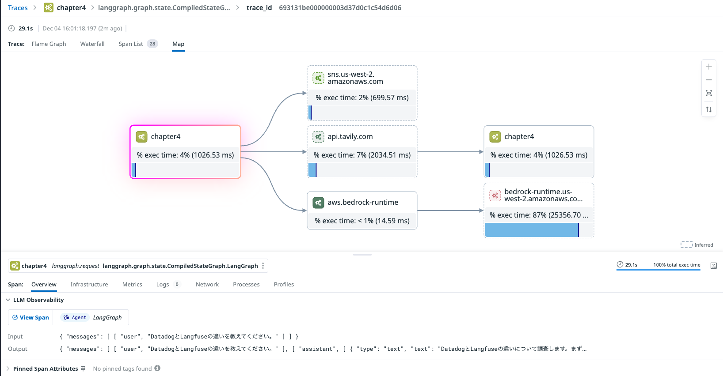Switch to the Flame Graph view
The width and height of the screenshot is (723, 376).
(49, 44)
